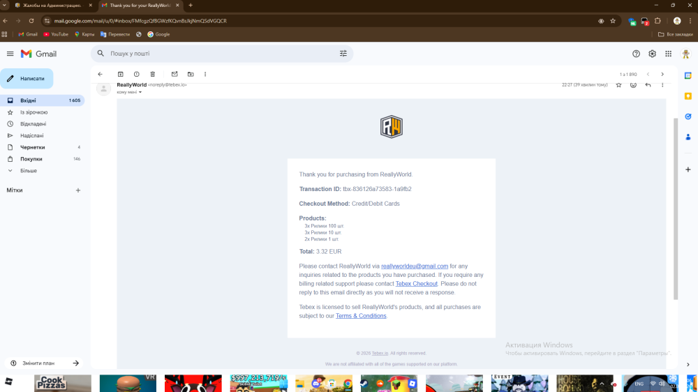Screen dimensions: 698x392
Task: Reload the page
Action: (x=31, y=21)
